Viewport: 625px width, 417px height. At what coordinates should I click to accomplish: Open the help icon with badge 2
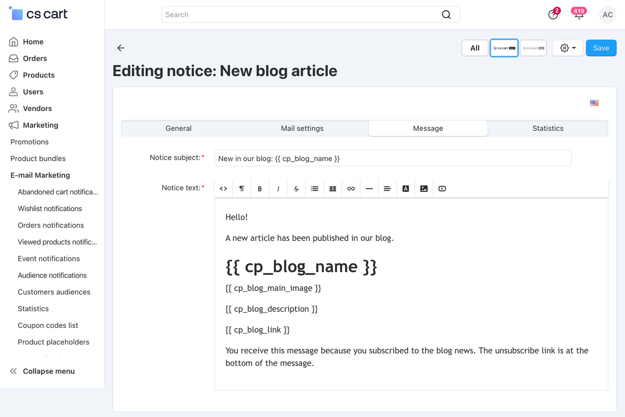553,15
